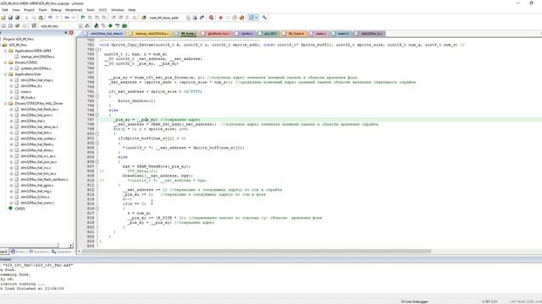This screenshot has width=542, height=304.
Task: Click the Insert Breakpoint red dot icon
Action: tap(220, 18)
